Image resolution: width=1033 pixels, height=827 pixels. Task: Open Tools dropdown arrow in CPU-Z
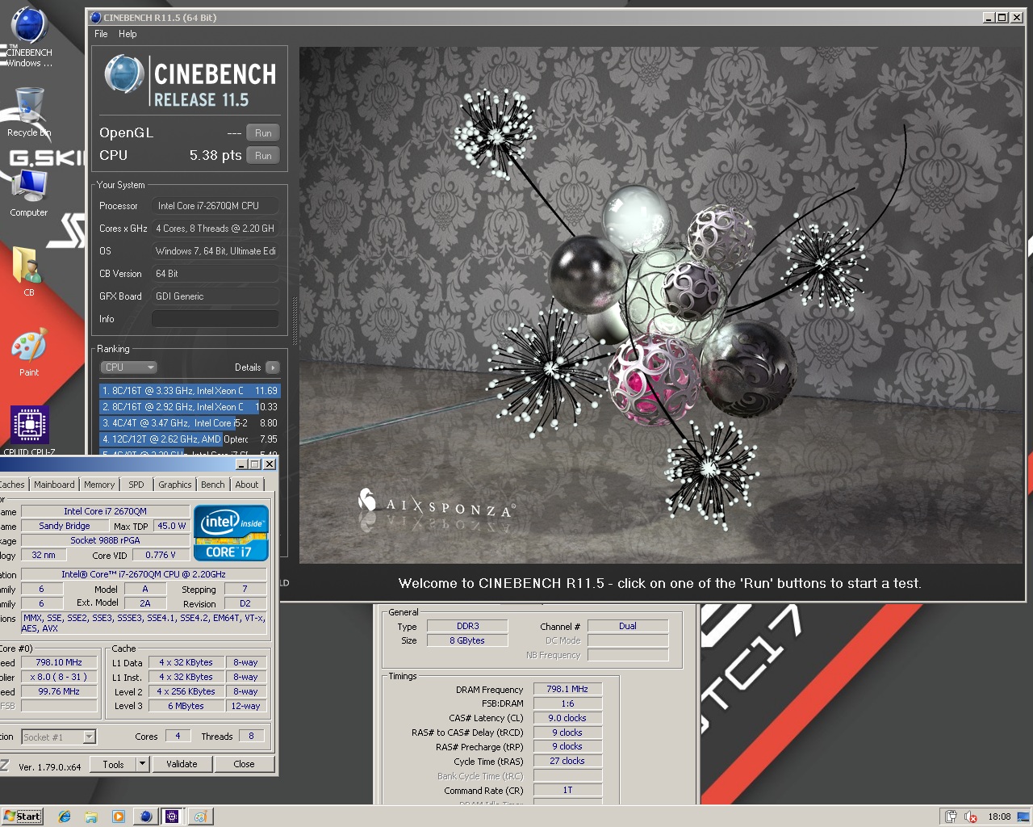tap(142, 764)
